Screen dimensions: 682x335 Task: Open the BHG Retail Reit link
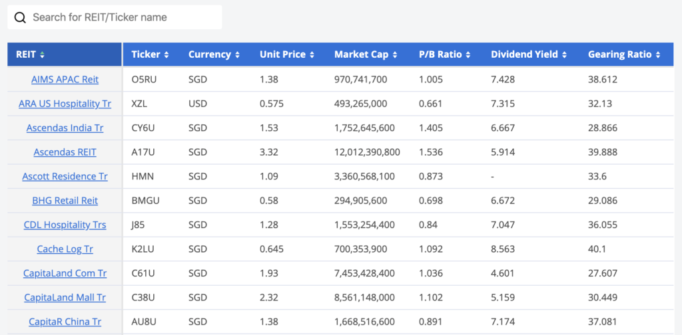coord(65,201)
